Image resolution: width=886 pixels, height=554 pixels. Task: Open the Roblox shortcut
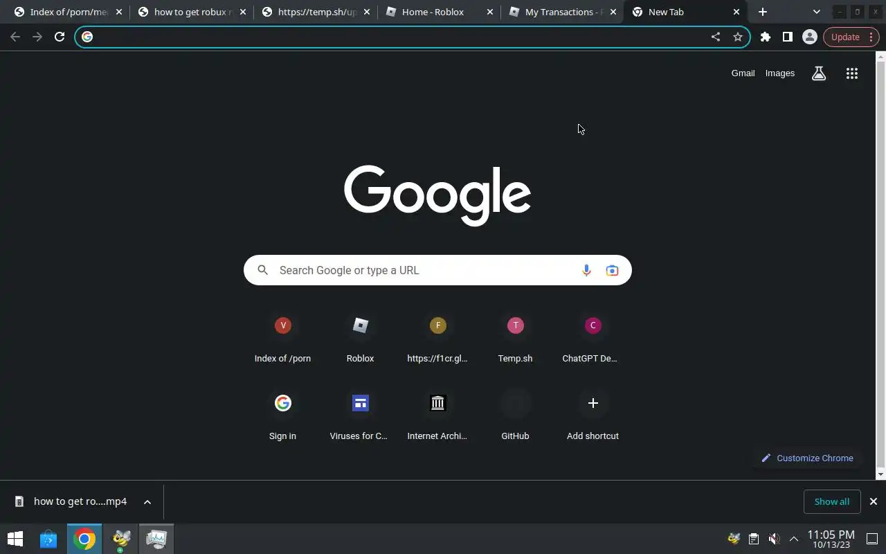pyautogui.click(x=360, y=338)
